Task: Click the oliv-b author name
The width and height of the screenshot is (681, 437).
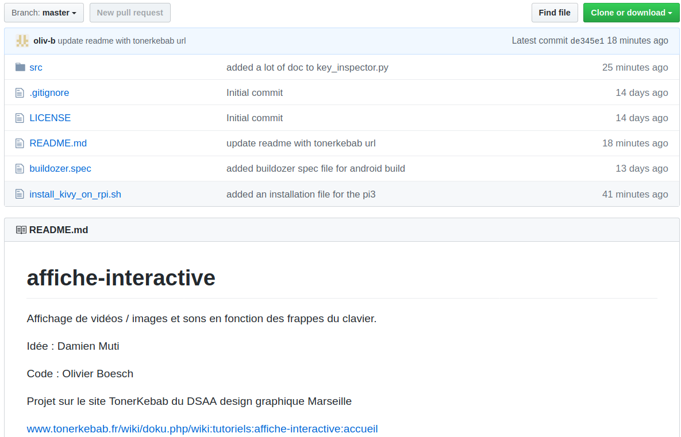Action: click(x=44, y=41)
